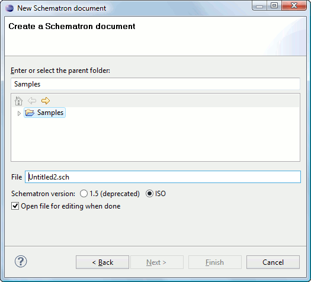Click the Cancel button

(x=273, y=262)
